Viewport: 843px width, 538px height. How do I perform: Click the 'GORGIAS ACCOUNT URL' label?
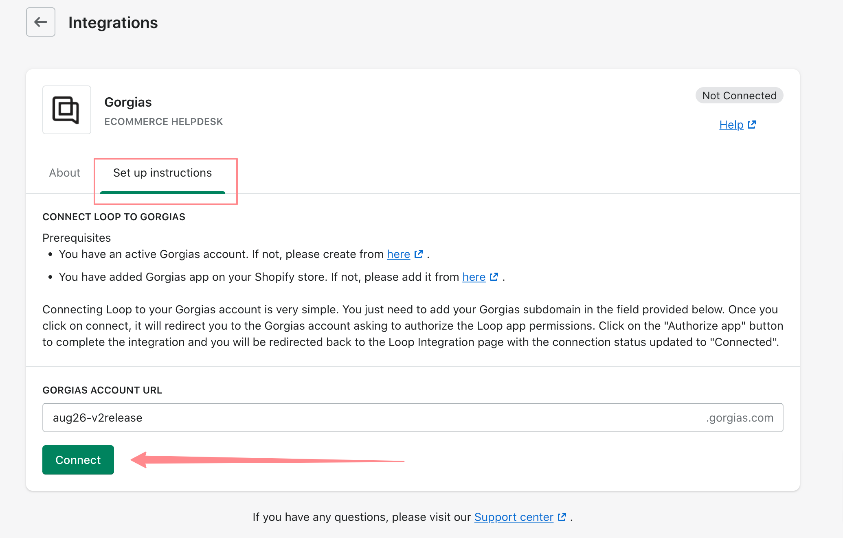pos(102,390)
